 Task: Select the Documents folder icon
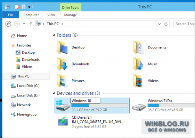[138, 47]
